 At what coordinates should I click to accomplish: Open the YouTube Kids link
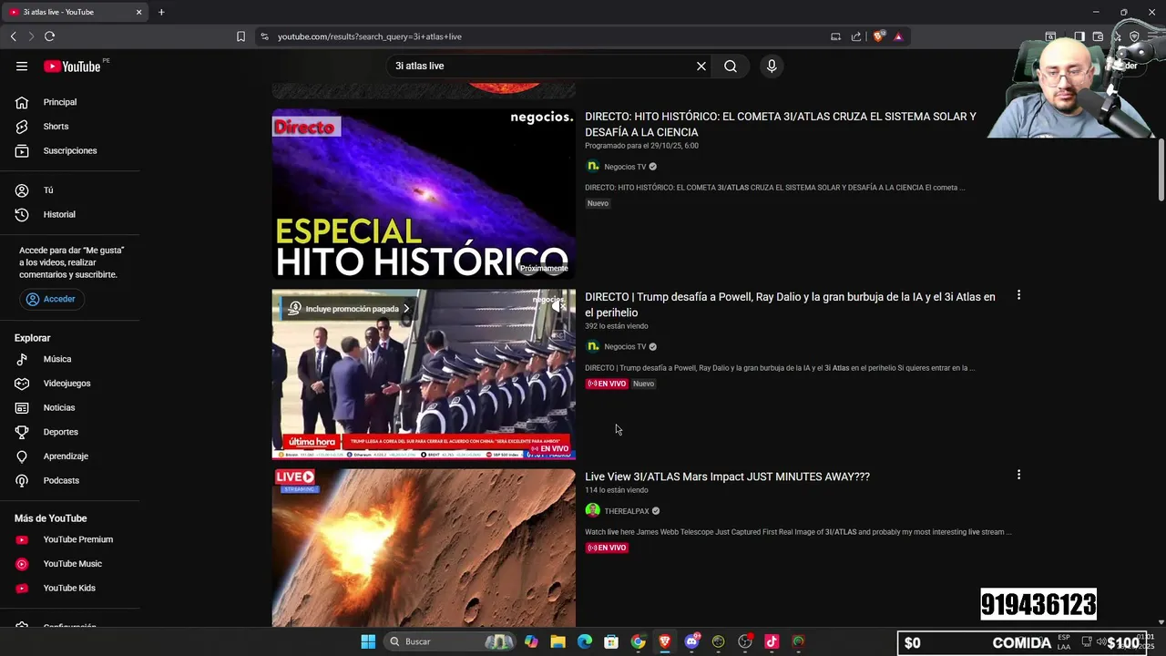click(71, 588)
